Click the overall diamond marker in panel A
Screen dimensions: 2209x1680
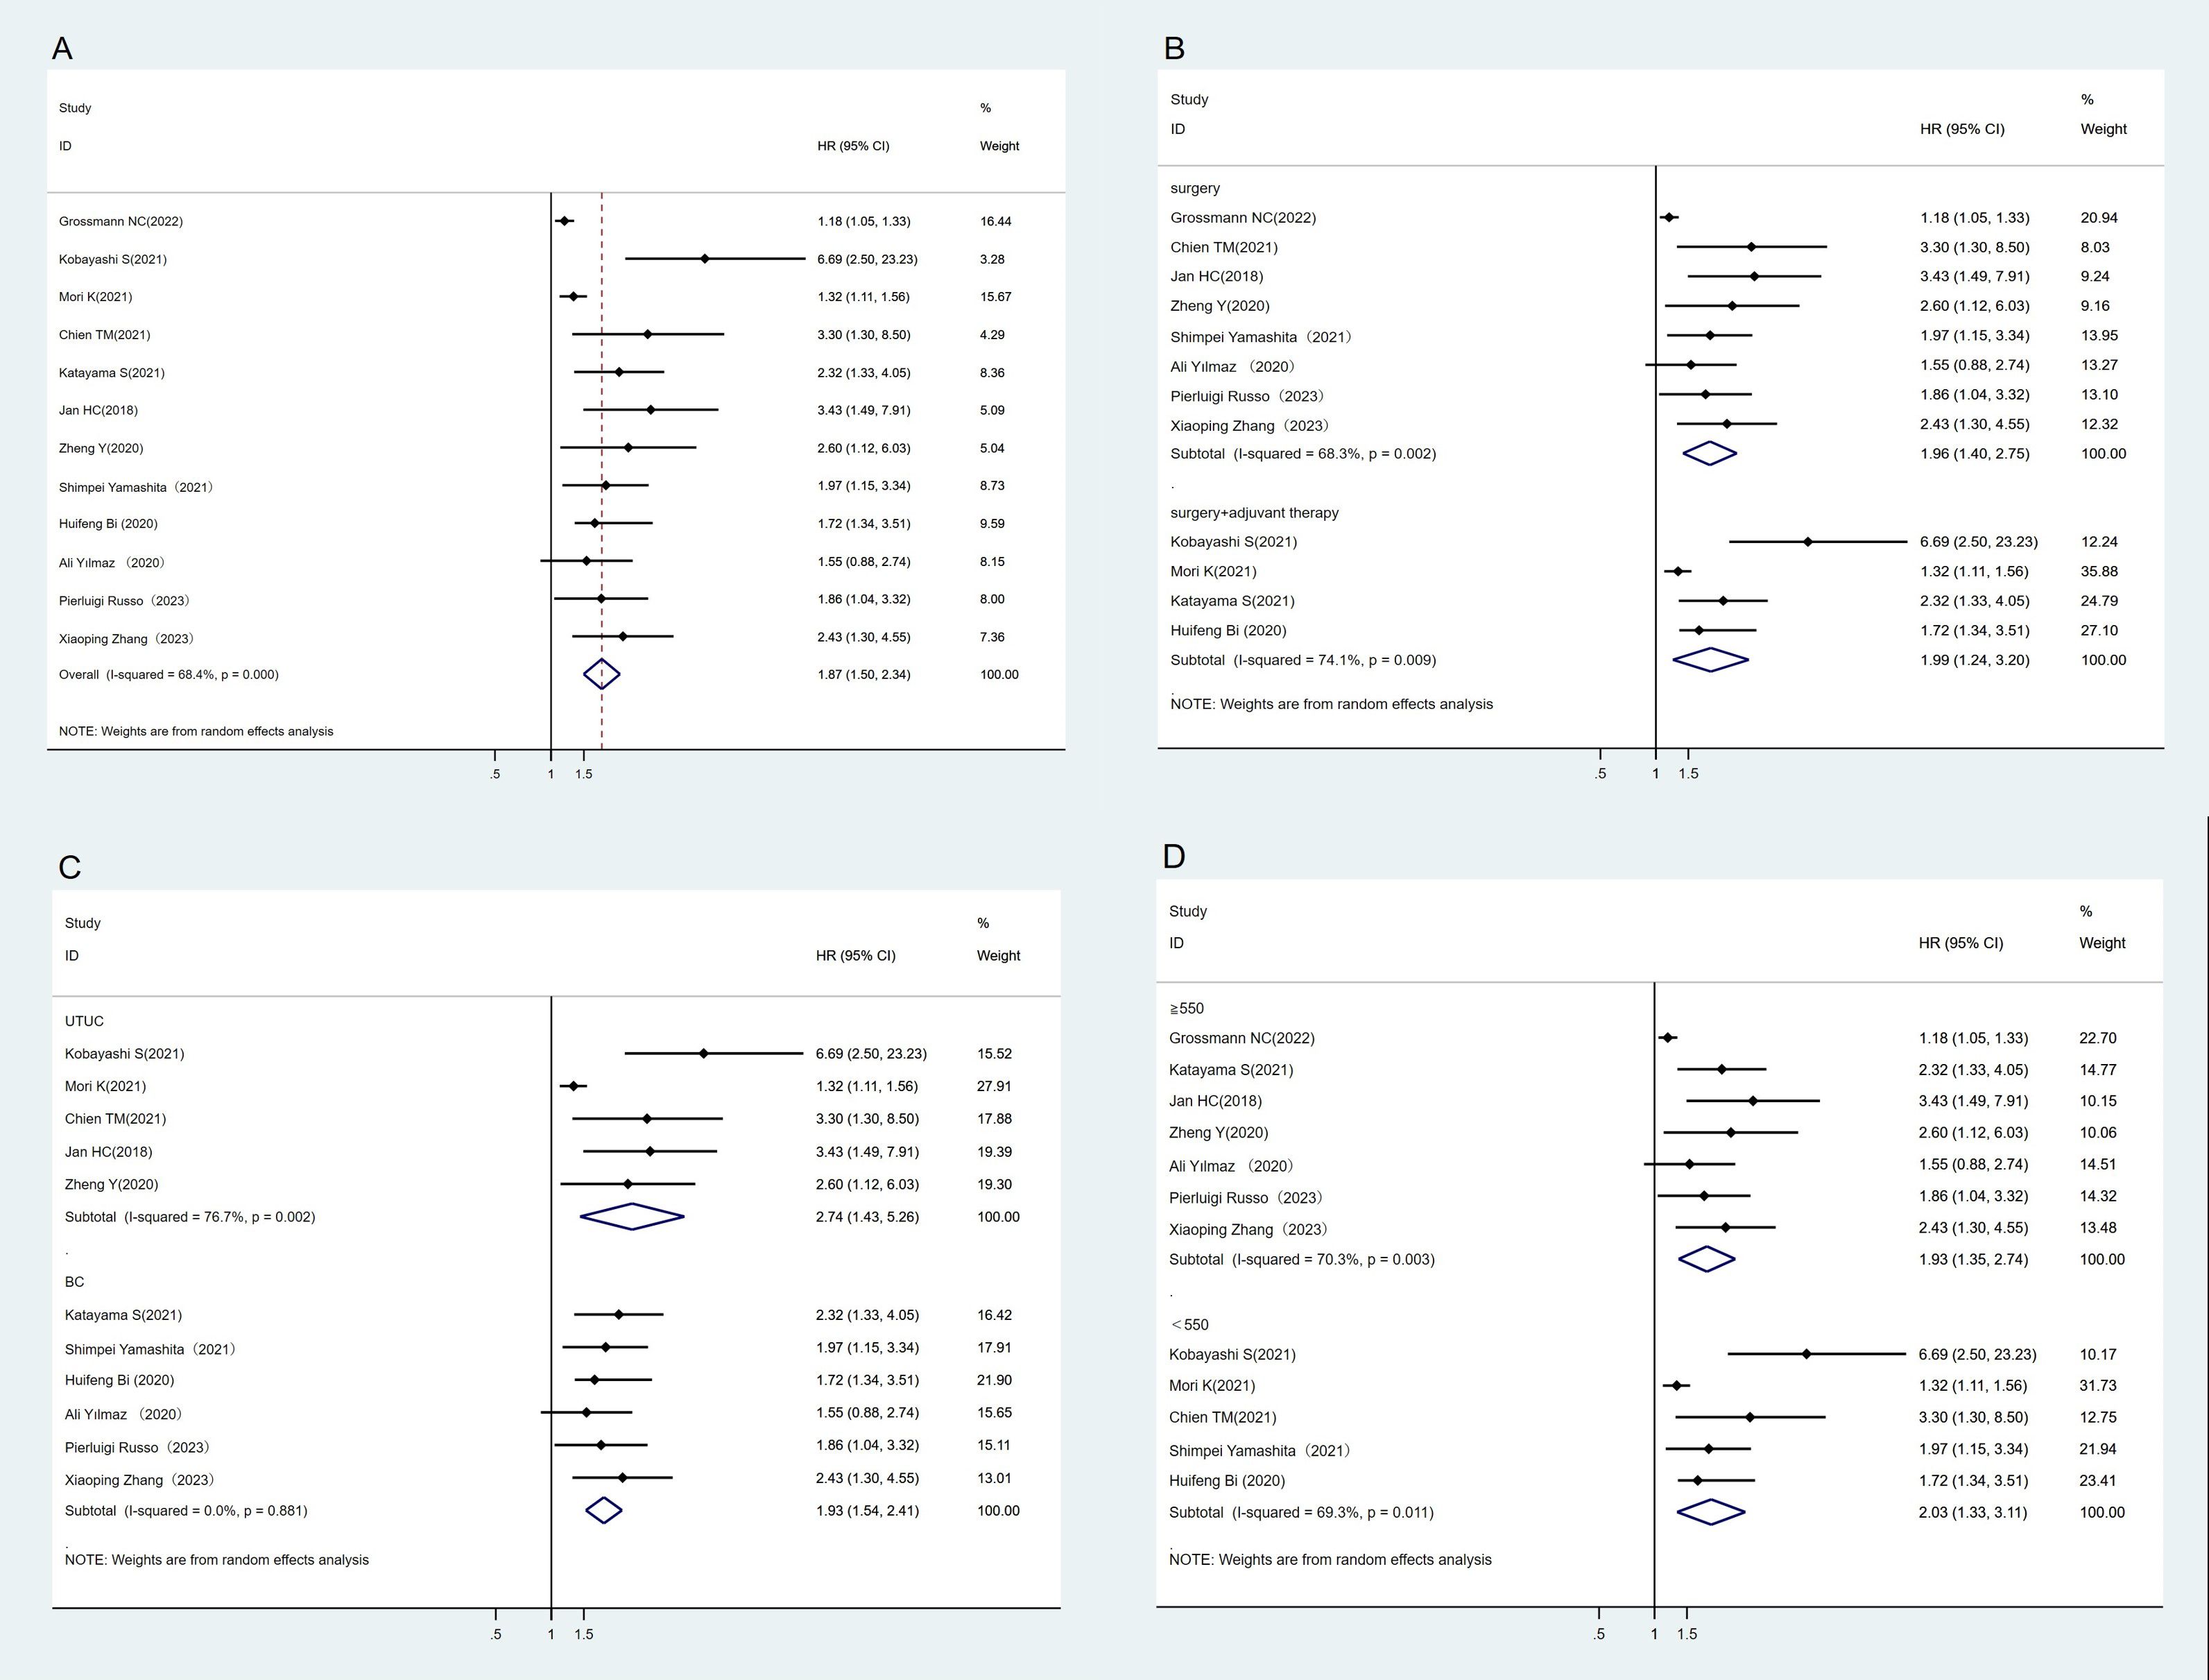click(x=602, y=674)
